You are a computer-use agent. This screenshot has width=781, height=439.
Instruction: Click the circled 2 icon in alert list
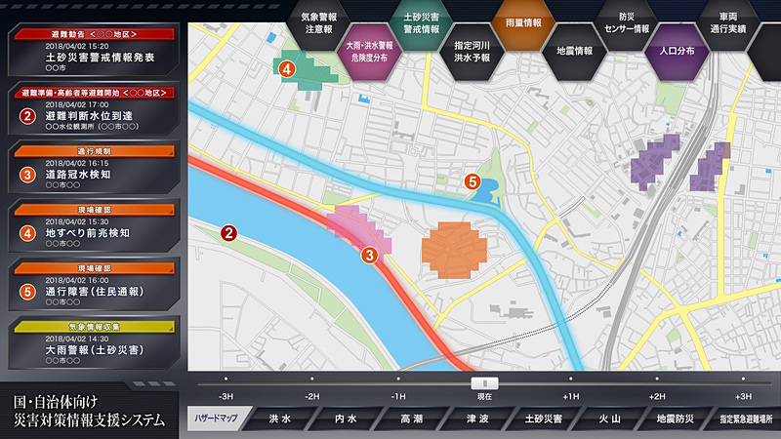27,116
